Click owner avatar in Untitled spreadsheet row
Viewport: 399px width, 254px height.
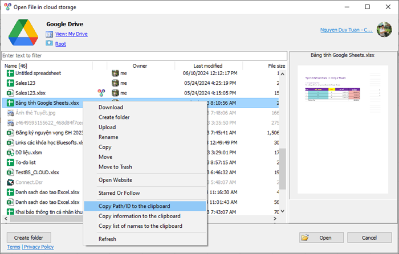pyautogui.click(x=115, y=73)
